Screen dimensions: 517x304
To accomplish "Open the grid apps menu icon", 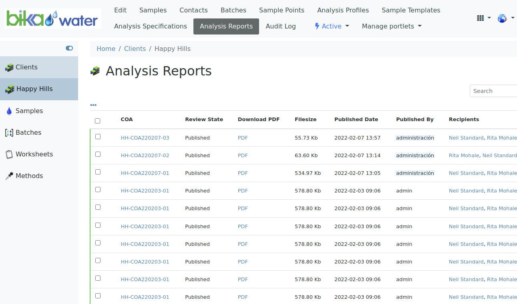I will [481, 18].
